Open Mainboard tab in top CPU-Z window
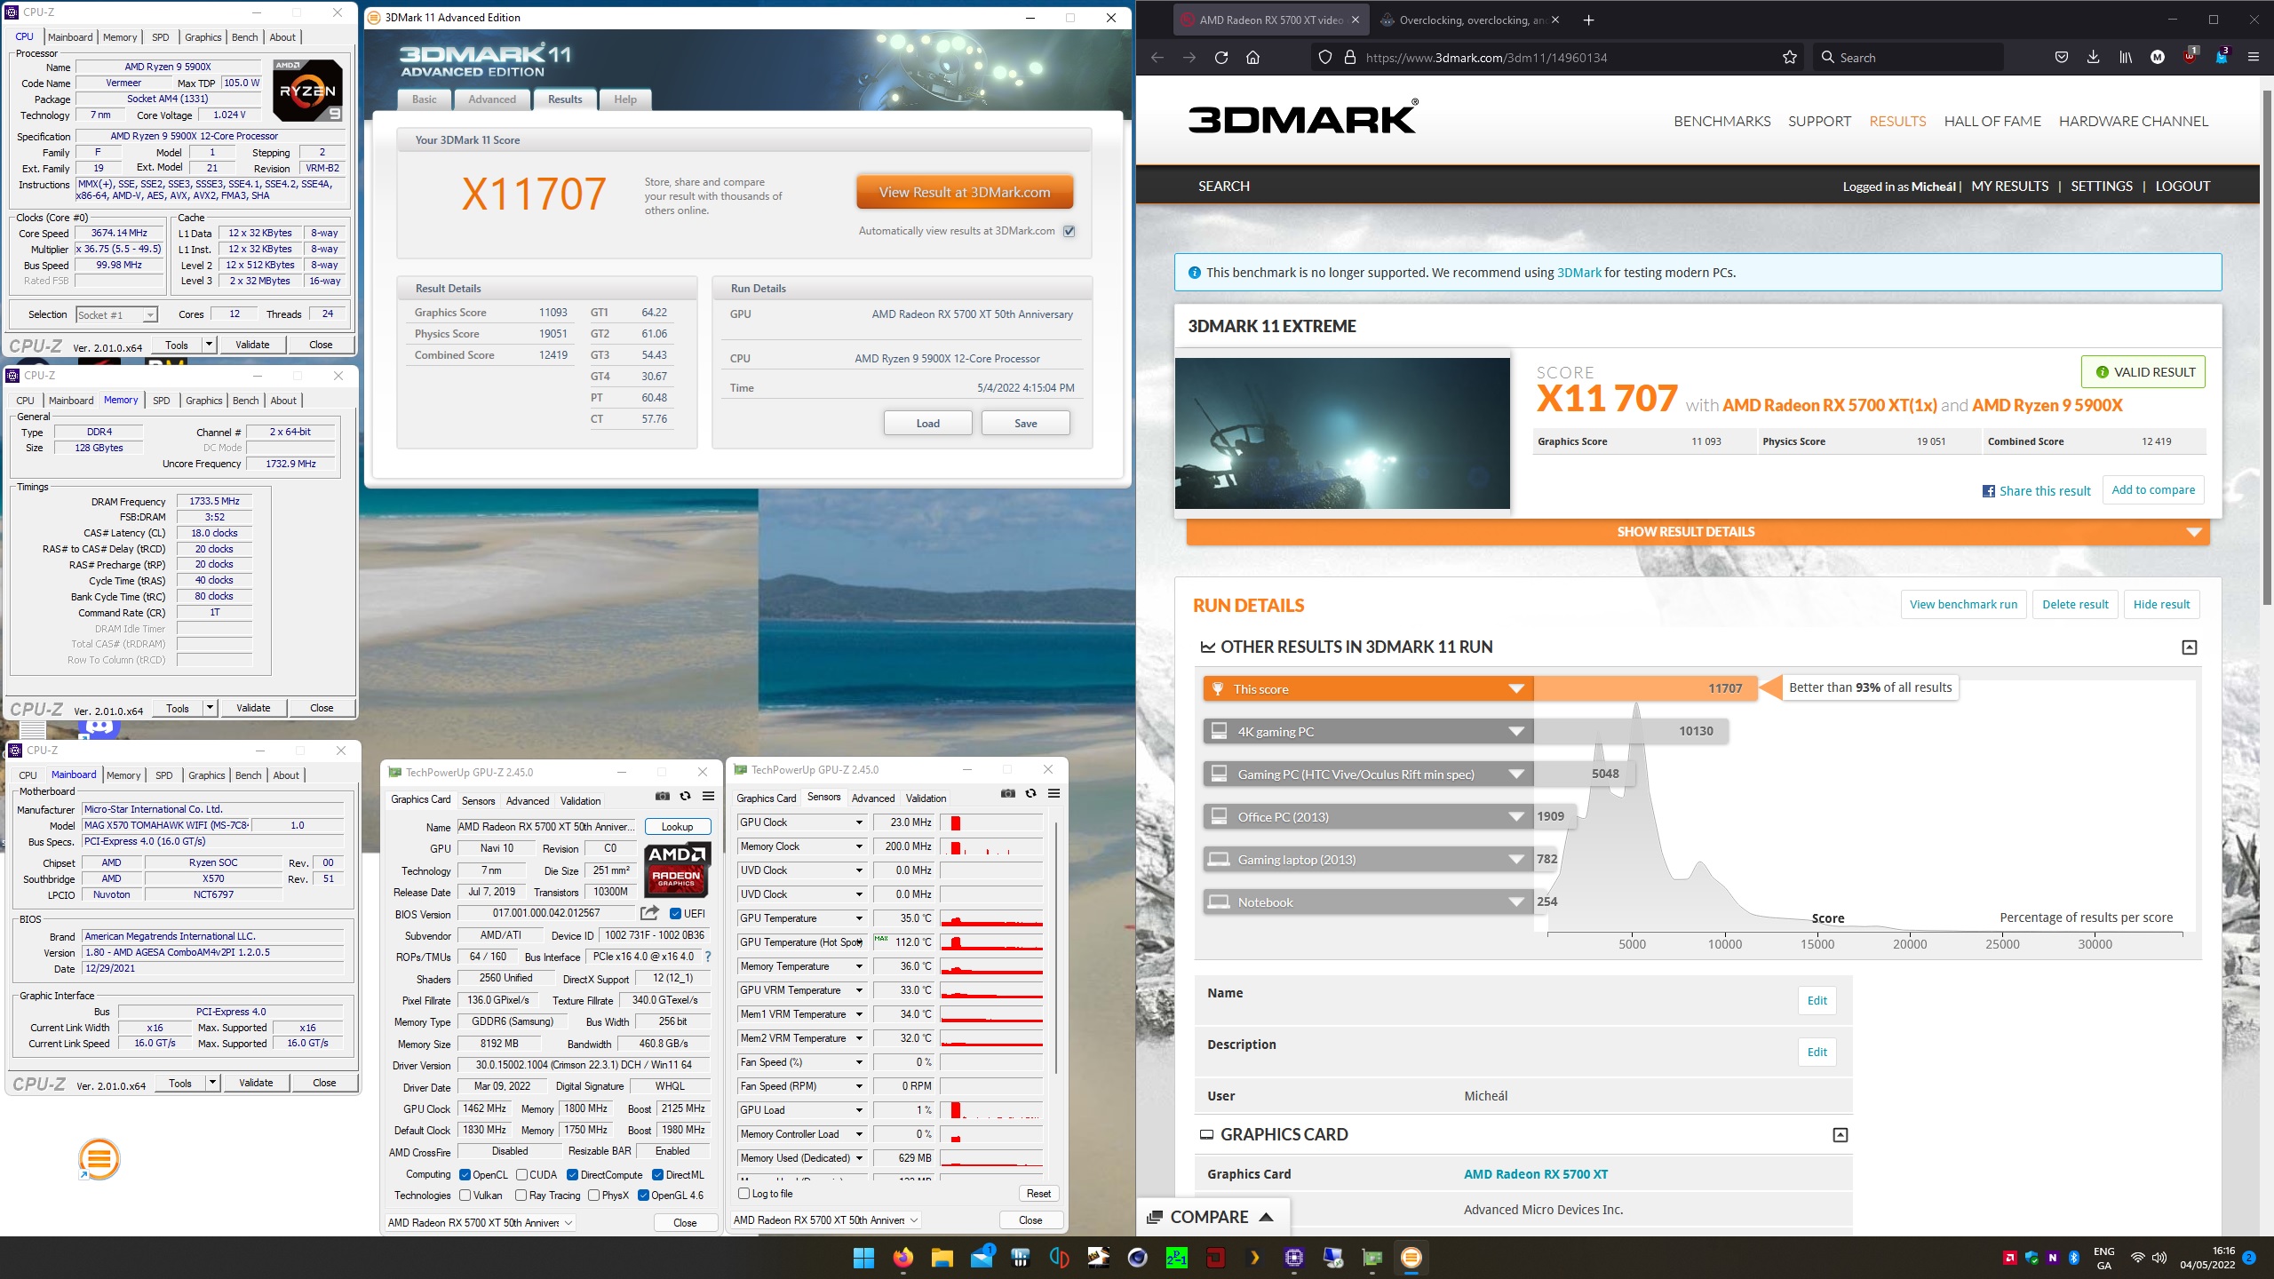The width and height of the screenshot is (2274, 1279). click(70, 37)
